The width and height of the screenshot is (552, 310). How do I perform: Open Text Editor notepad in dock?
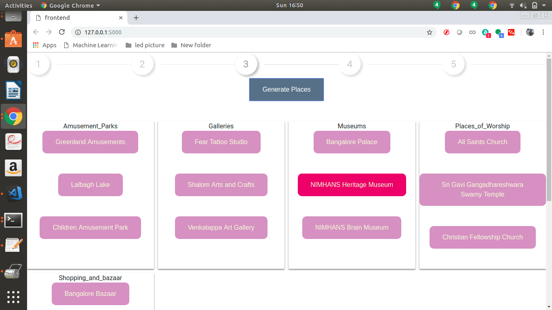pyautogui.click(x=13, y=245)
